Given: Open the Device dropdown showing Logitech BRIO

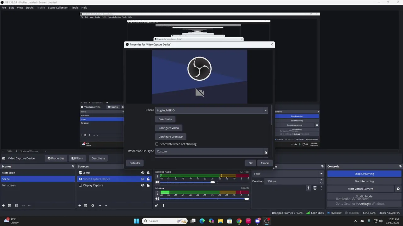Looking at the screenshot, I should pos(212,110).
